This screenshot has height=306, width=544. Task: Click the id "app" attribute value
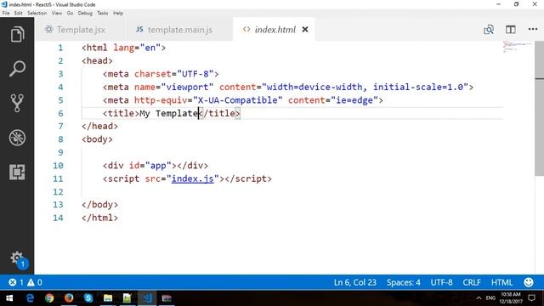coord(158,166)
